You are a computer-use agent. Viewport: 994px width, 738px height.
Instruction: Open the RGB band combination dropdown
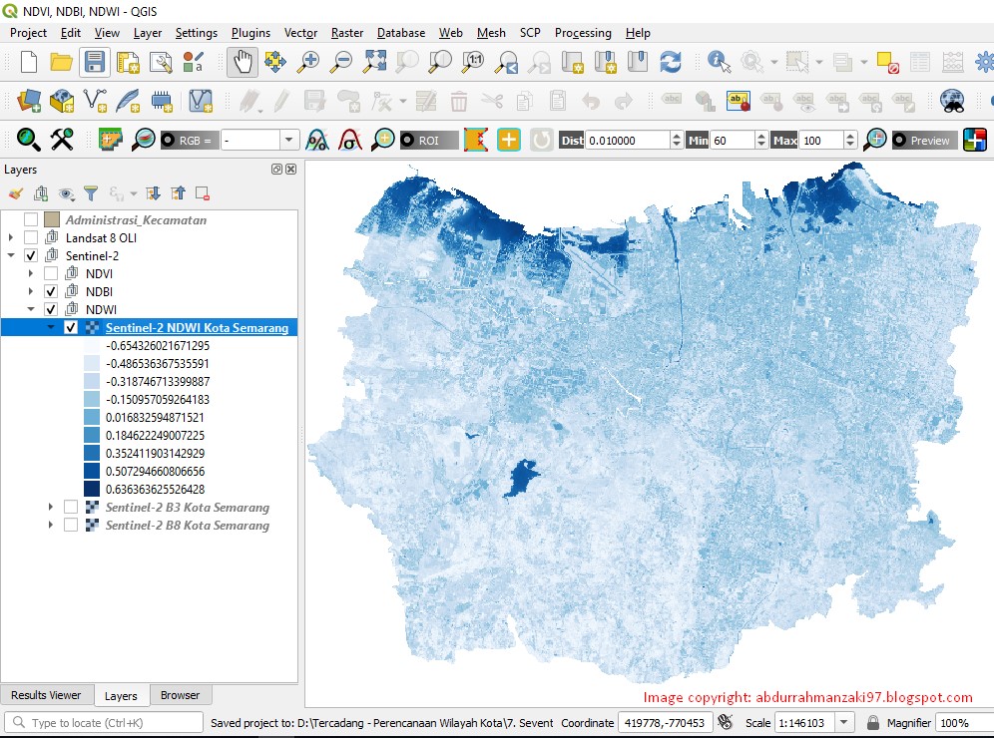290,141
